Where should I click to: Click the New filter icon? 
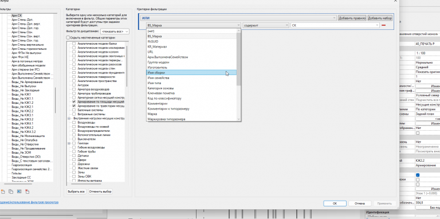click(3, 191)
